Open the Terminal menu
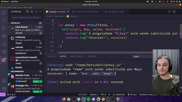The image size is (182, 102). pyautogui.click(x=26, y=8)
